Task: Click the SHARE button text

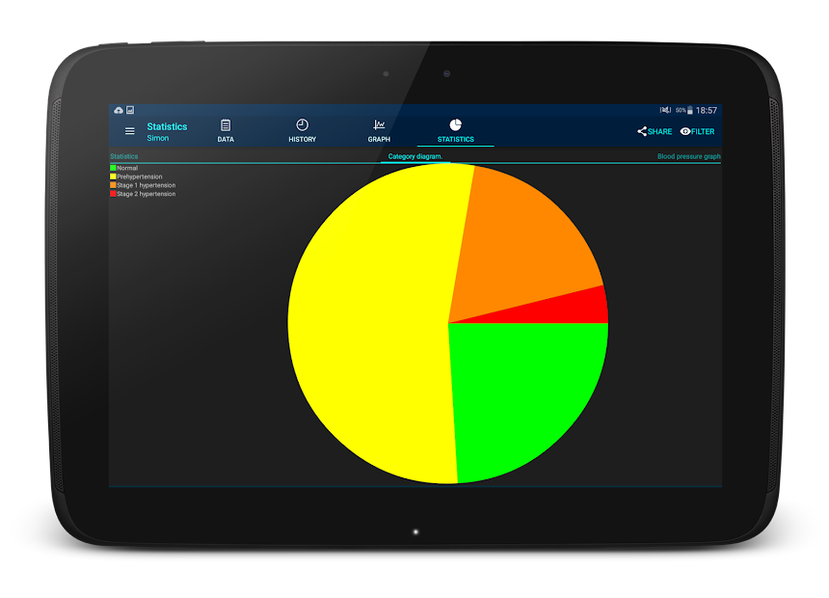Action: coord(659,132)
